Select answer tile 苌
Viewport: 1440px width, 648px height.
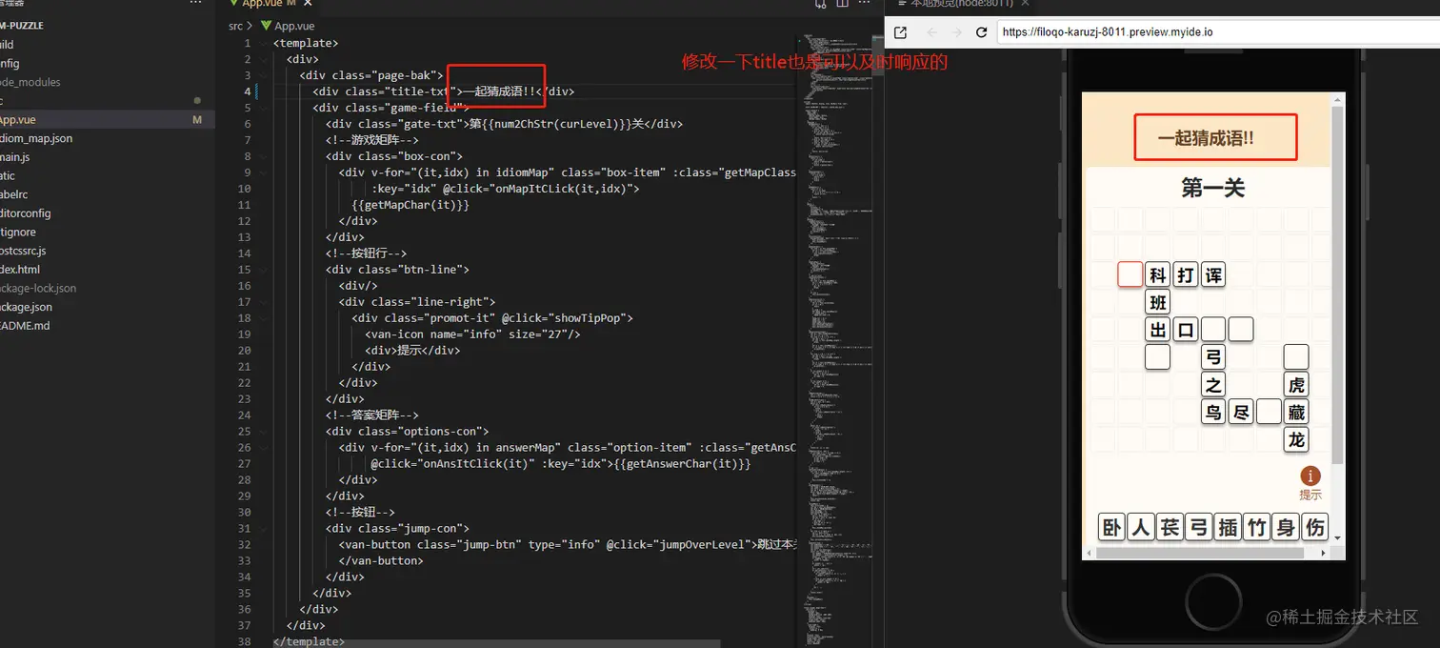coord(1170,527)
